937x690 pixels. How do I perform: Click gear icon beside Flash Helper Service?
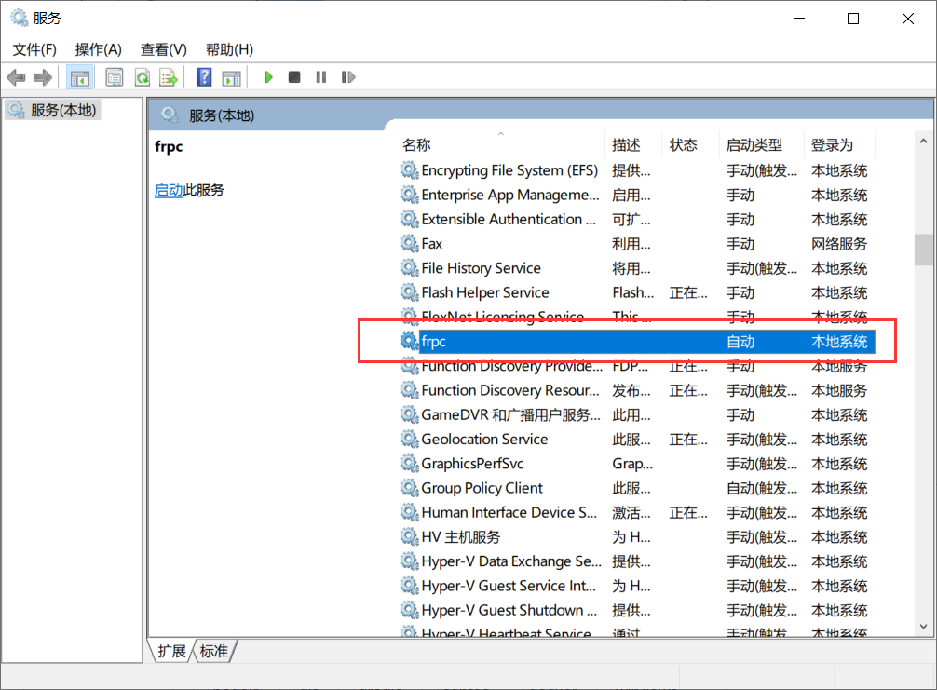point(409,292)
